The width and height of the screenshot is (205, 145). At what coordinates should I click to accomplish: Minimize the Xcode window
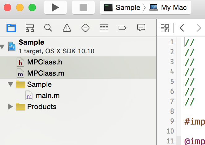(20, 7)
